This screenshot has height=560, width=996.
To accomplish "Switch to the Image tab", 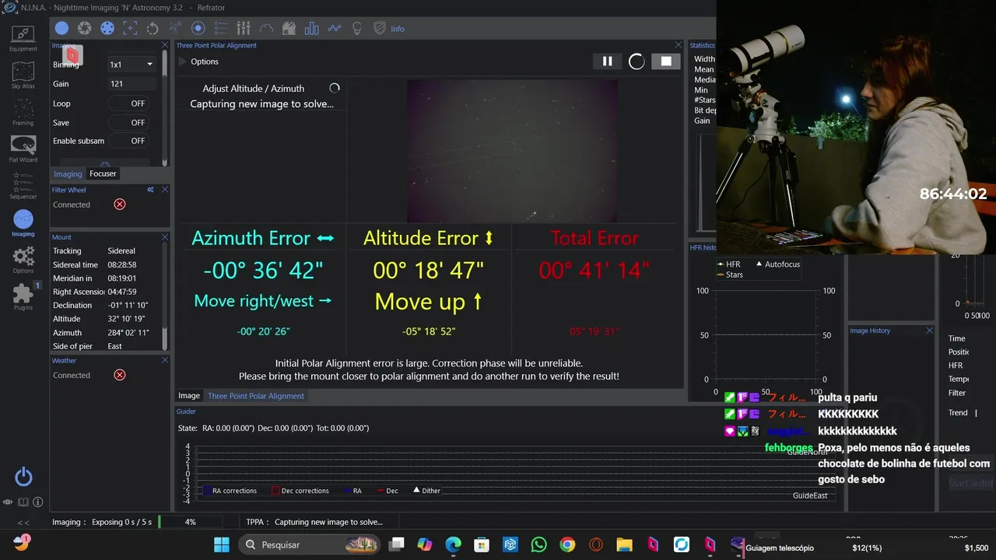I will pos(189,396).
